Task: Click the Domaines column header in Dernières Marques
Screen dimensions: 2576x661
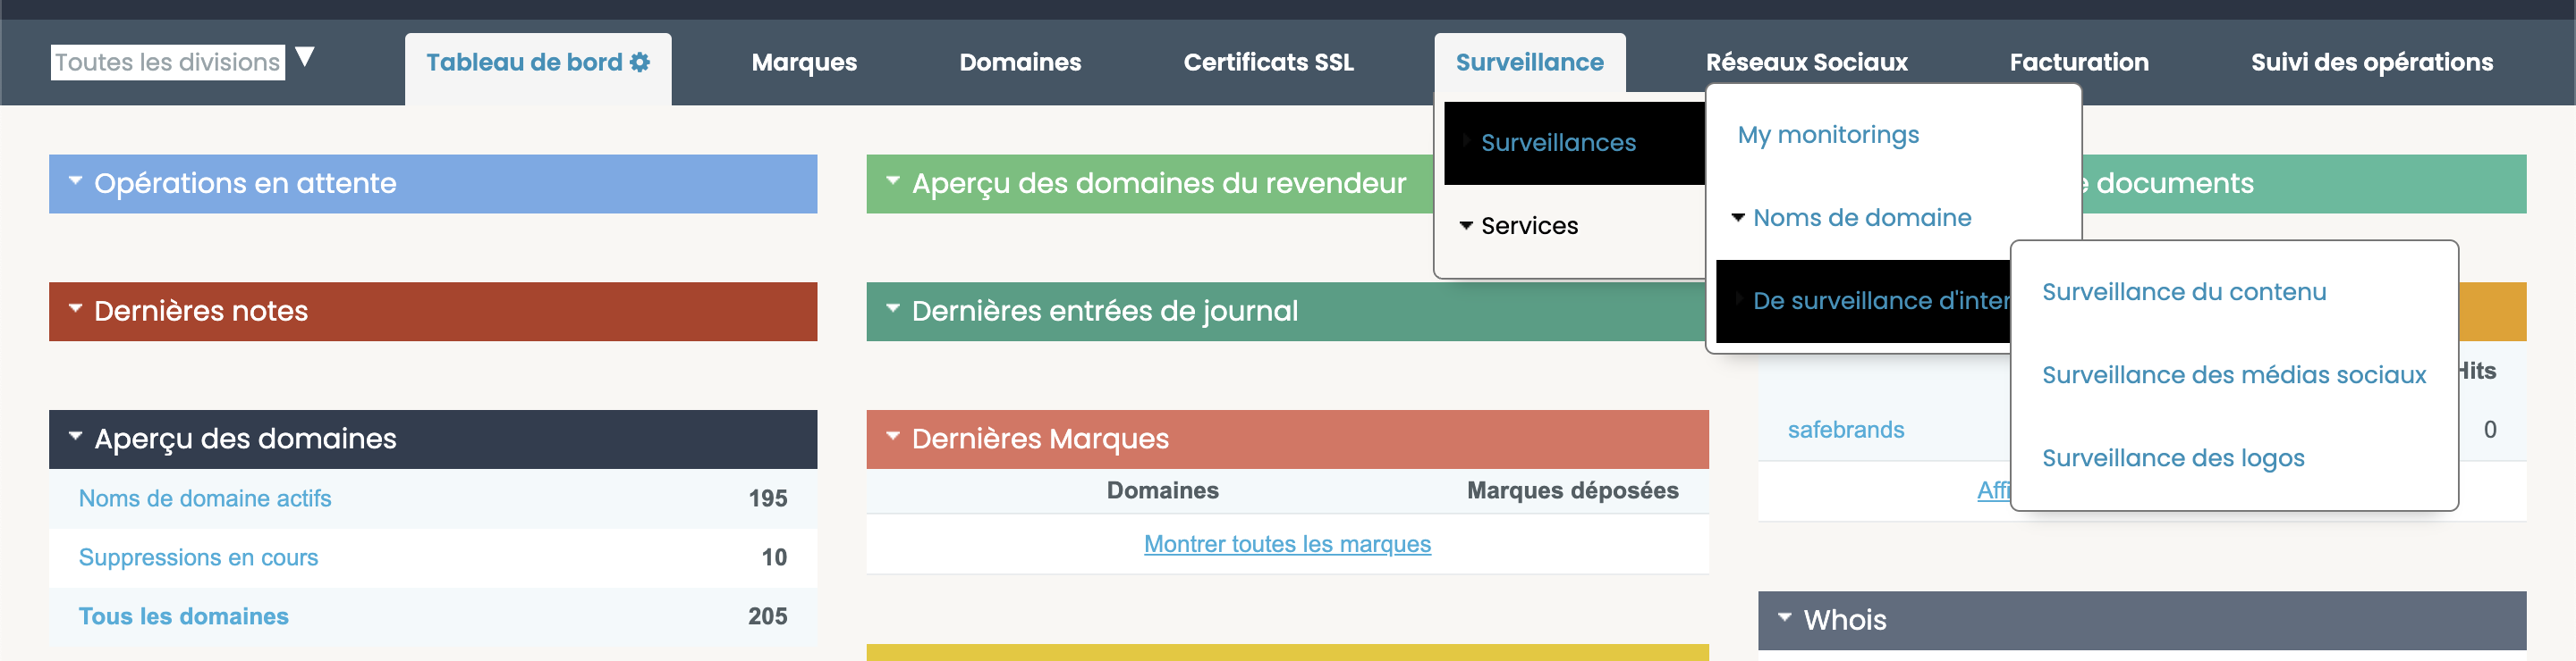Action: [x=1162, y=490]
